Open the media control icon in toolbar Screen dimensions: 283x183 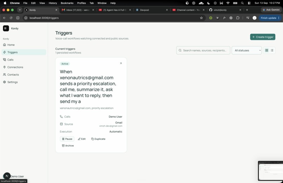[248, 18]
